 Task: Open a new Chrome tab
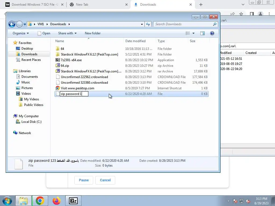(201, 5)
